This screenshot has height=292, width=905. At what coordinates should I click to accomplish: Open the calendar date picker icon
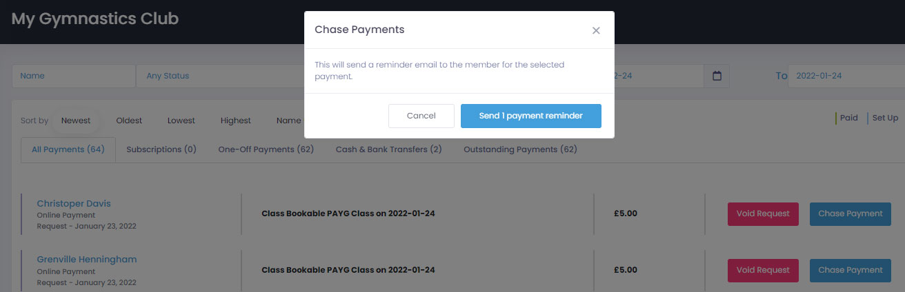point(717,76)
